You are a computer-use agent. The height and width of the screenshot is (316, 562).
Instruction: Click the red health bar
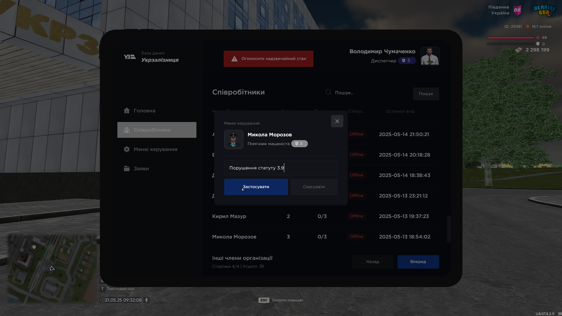click(510, 38)
